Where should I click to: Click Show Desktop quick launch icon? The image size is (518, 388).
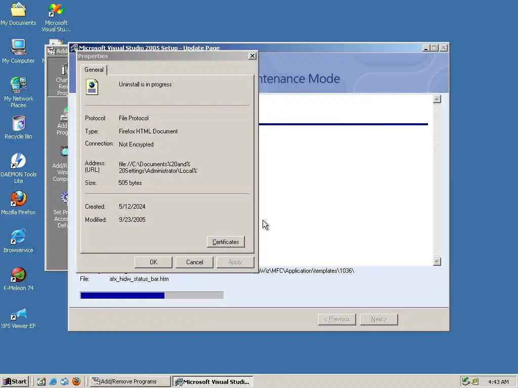pyautogui.click(x=41, y=381)
